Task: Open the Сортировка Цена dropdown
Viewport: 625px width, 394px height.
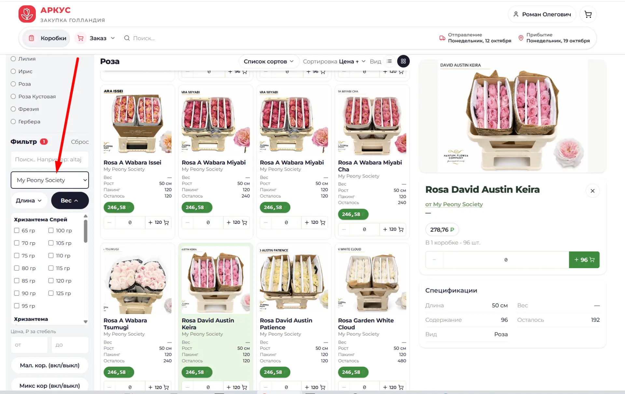Action: 334,61
